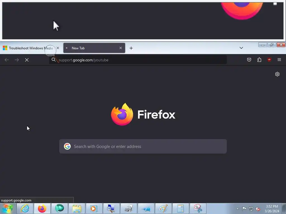This screenshot has height=214, width=286.
Task: Open Windows Explorer folder from taskbar
Action: [x=77, y=208]
